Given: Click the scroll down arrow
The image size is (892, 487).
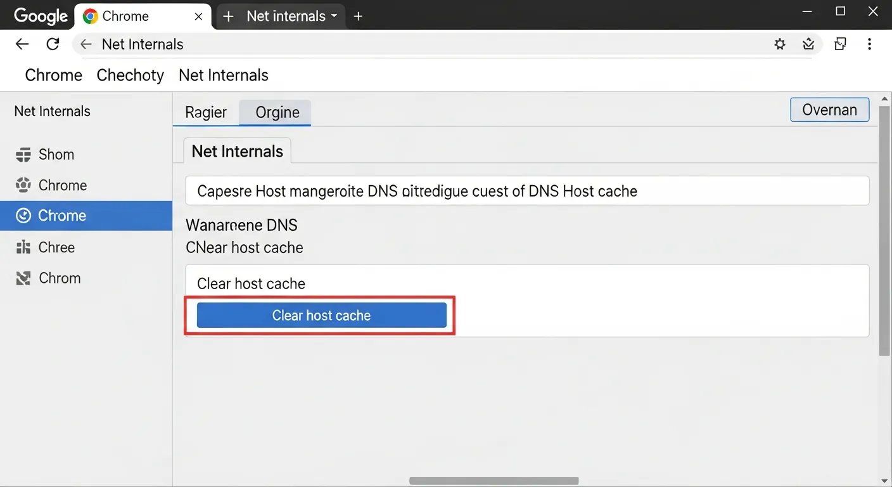Looking at the screenshot, I should (885, 481).
